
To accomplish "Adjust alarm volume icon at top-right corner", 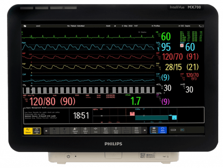I will point(201,26).
